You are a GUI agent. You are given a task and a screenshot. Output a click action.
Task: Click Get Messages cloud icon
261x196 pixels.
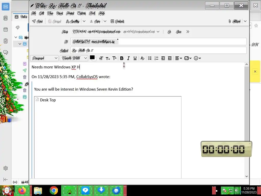(18, 28)
